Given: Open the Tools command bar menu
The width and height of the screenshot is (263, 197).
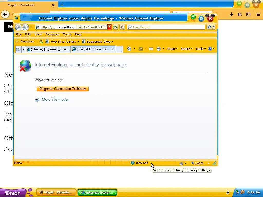Looking at the screenshot, I should [201, 49].
